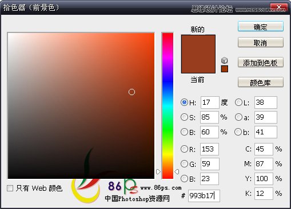Image resolution: width=291 pixels, height=209 pixels.
Task: Click the G field showing 59
Action: (210, 164)
